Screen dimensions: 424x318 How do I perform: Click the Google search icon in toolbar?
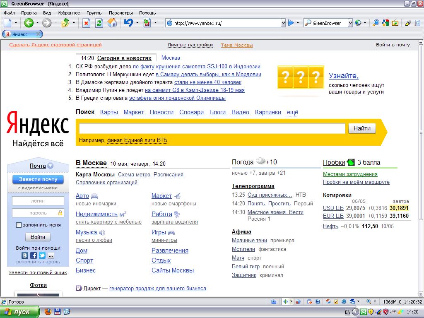point(385,23)
